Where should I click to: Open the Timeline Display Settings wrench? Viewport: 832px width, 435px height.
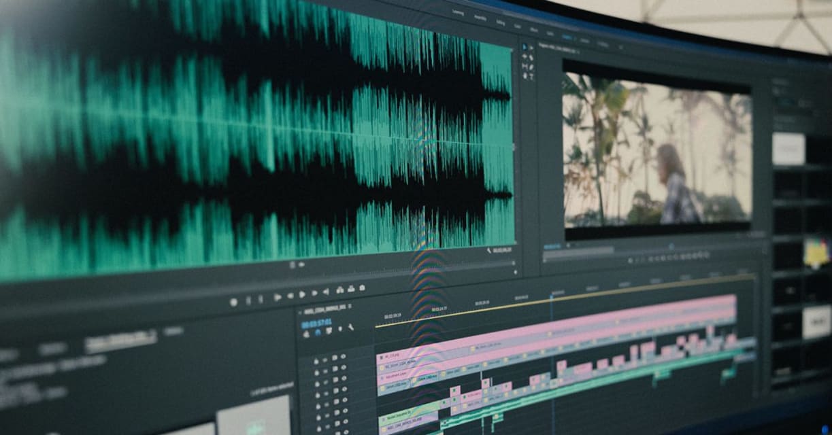(350, 327)
